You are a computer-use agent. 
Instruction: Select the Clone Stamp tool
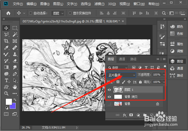click(x=15, y=54)
